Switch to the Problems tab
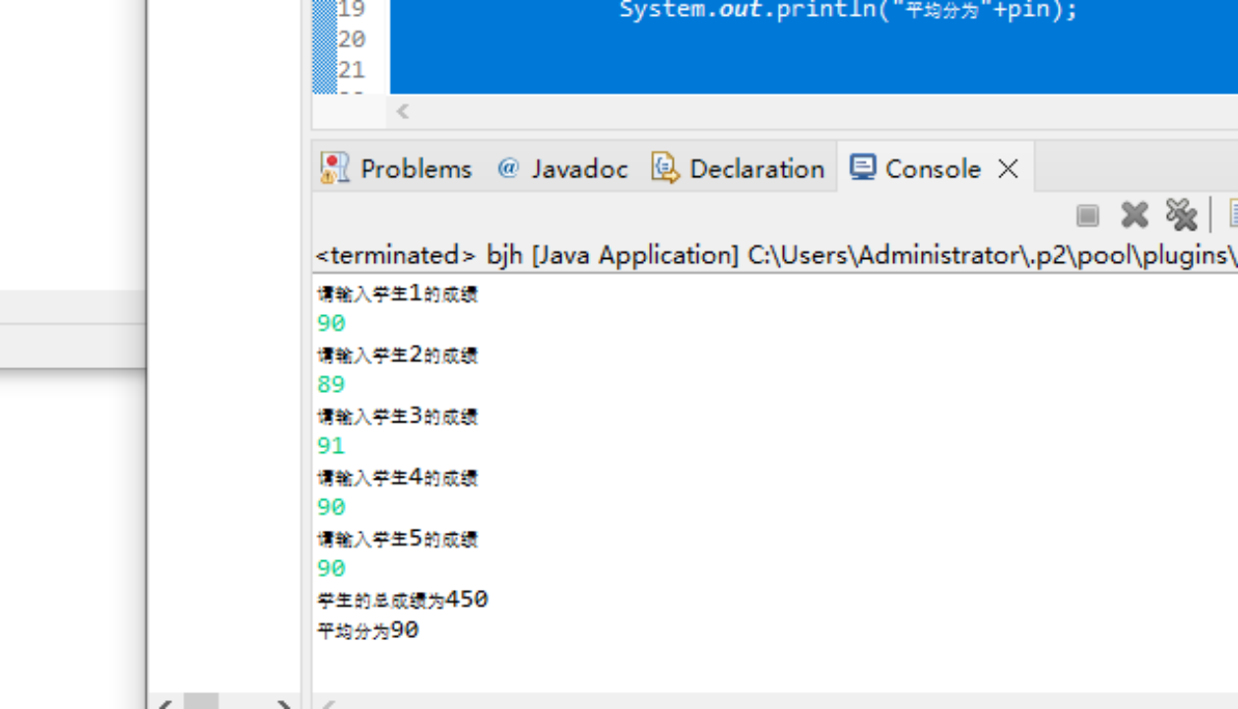This screenshot has height=709, width=1238. click(x=397, y=168)
